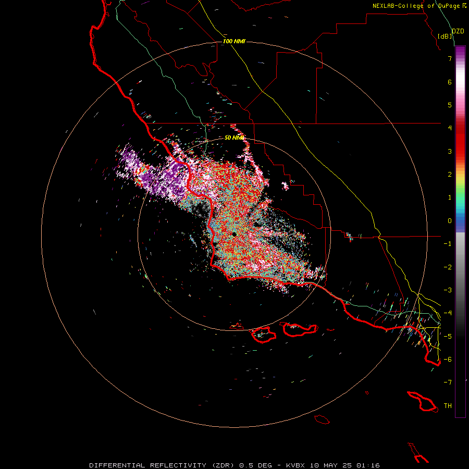Select the 100 NMI range ring label
This screenshot has width=469, height=469.
234,41
